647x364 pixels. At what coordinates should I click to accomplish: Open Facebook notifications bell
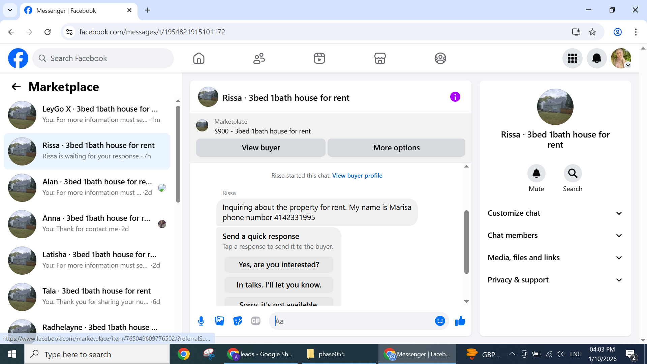click(x=596, y=58)
